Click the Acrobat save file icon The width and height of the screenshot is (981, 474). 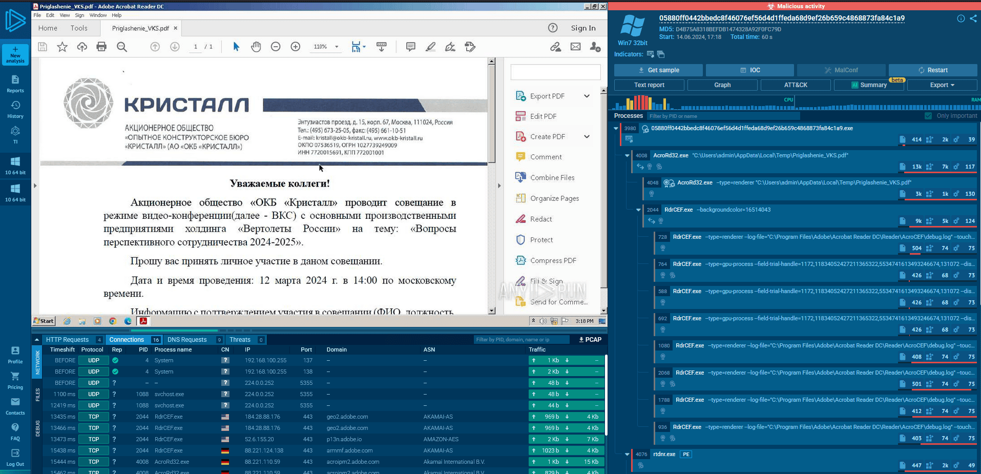click(43, 47)
